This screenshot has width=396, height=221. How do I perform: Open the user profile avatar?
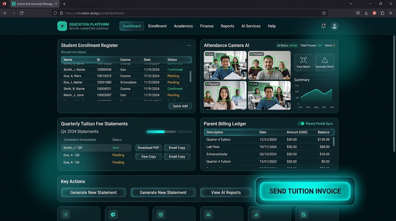click(334, 26)
